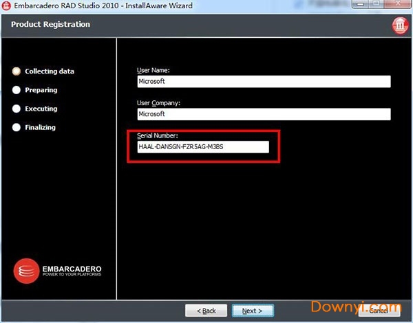Click the User Company label
Image resolution: width=413 pixels, height=323 pixels.
(158, 102)
